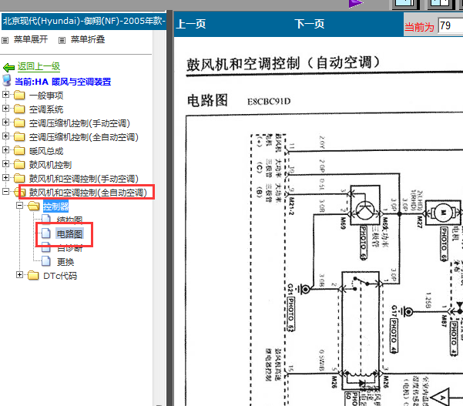This screenshot has width=463, height=406.
Task: Click the page number field showing 79
Action: 450,25
